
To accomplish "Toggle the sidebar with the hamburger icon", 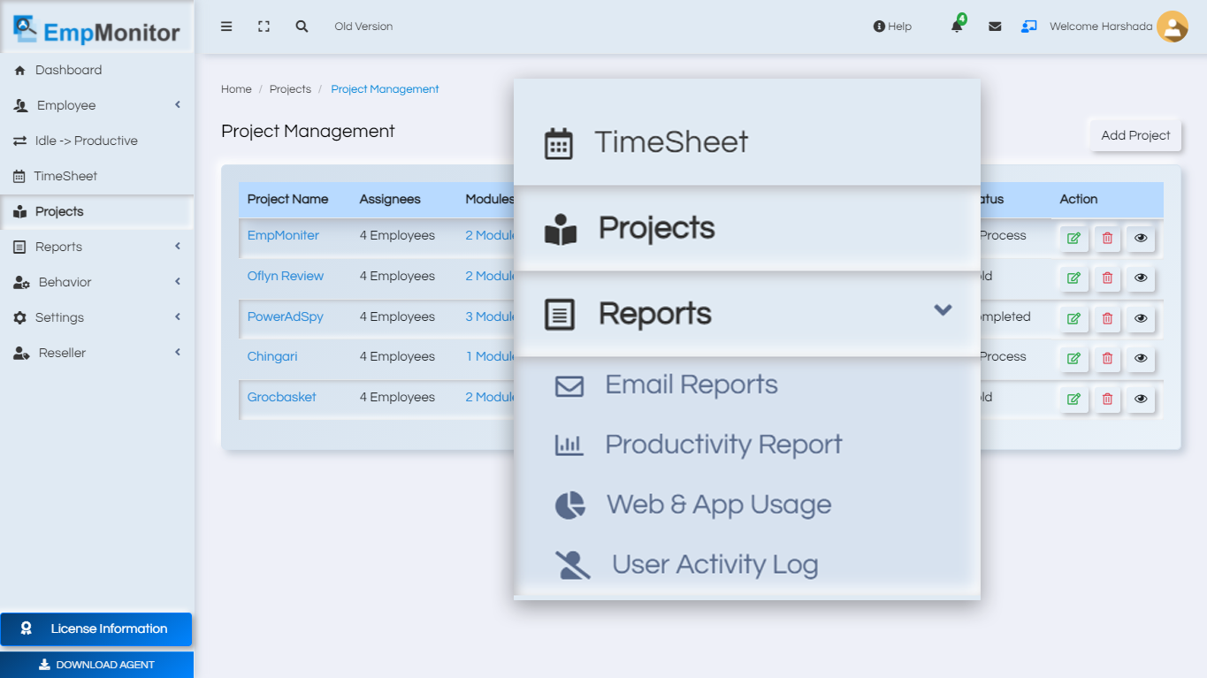I will (226, 26).
